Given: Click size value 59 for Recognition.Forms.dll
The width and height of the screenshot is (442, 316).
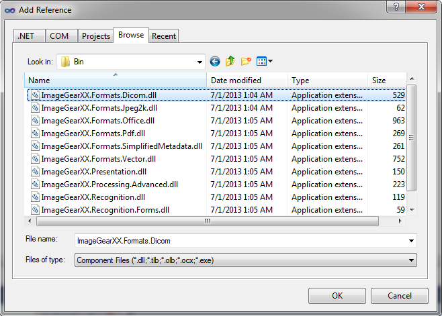Looking at the screenshot, I should pyautogui.click(x=400, y=210).
